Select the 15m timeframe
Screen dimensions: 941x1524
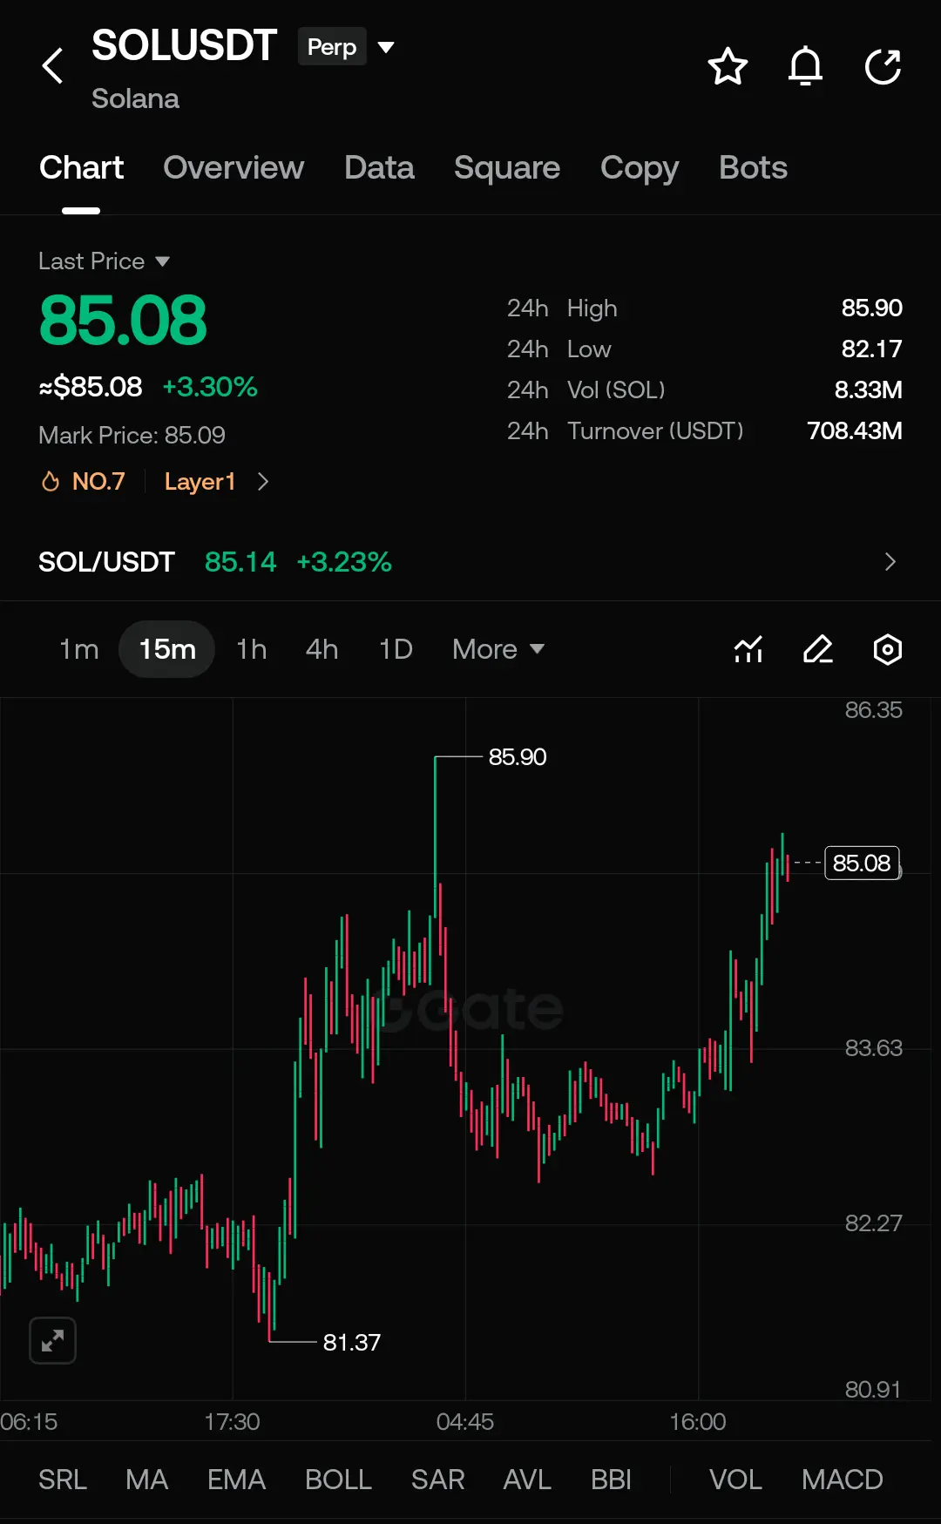pos(167,649)
